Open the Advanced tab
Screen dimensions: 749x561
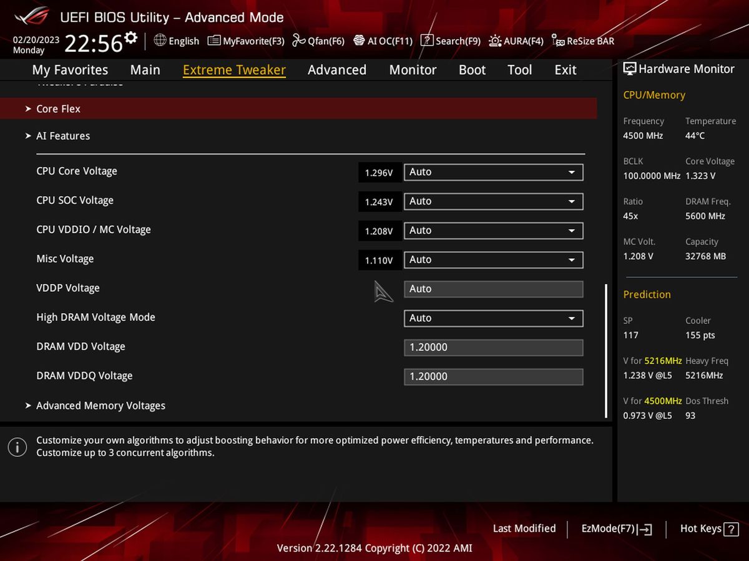[x=337, y=70]
